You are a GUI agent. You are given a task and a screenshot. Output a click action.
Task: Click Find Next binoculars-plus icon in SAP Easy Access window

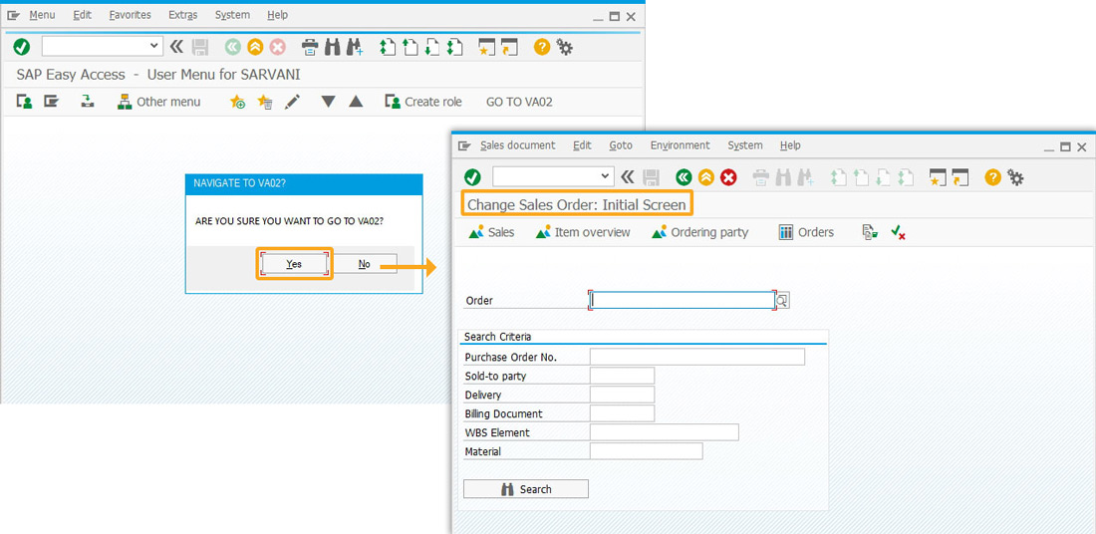(355, 48)
